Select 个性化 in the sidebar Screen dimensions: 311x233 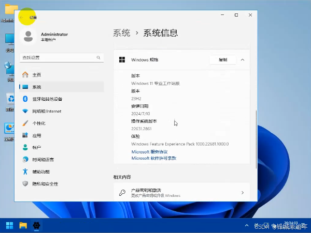point(62,123)
